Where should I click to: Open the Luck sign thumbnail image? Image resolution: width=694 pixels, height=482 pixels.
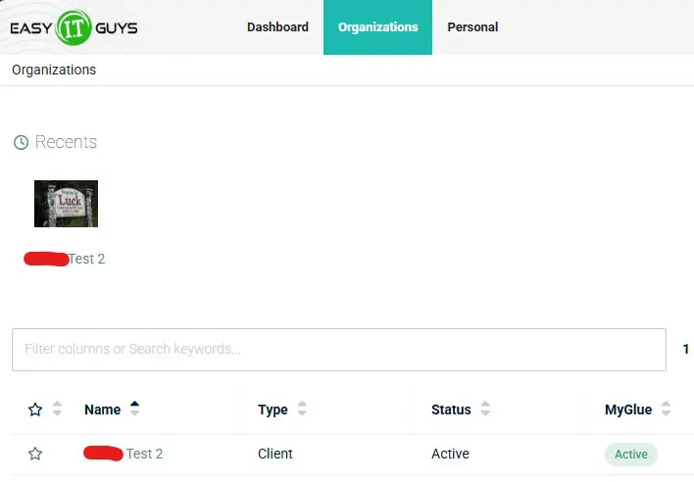[x=66, y=204]
